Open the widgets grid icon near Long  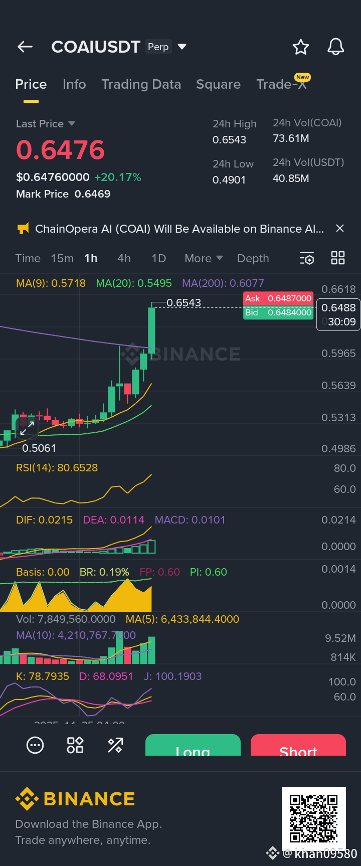(x=75, y=745)
